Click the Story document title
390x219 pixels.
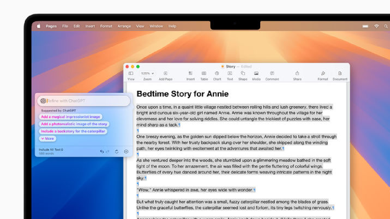pyautogui.click(x=231, y=67)
